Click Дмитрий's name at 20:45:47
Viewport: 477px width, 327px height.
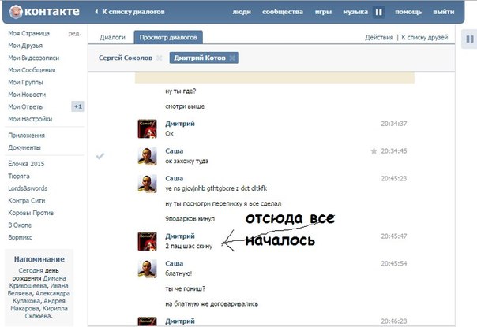coord(180,236)
